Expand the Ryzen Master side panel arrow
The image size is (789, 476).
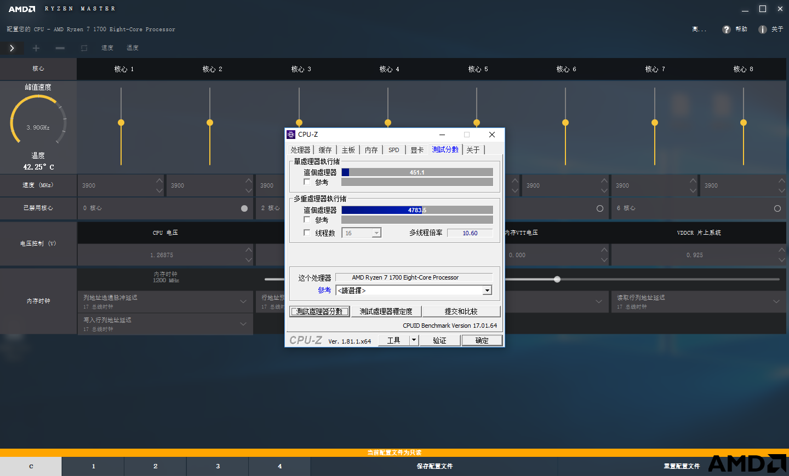coord(12,48)
